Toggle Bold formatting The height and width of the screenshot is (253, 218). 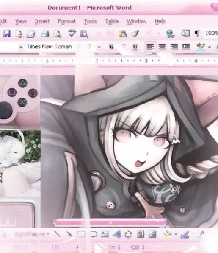111,47
